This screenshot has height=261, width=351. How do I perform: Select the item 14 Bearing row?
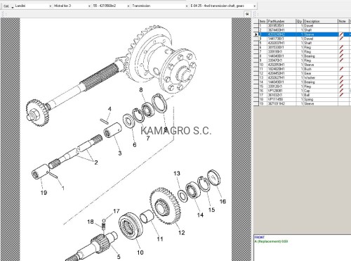point(304,82)
